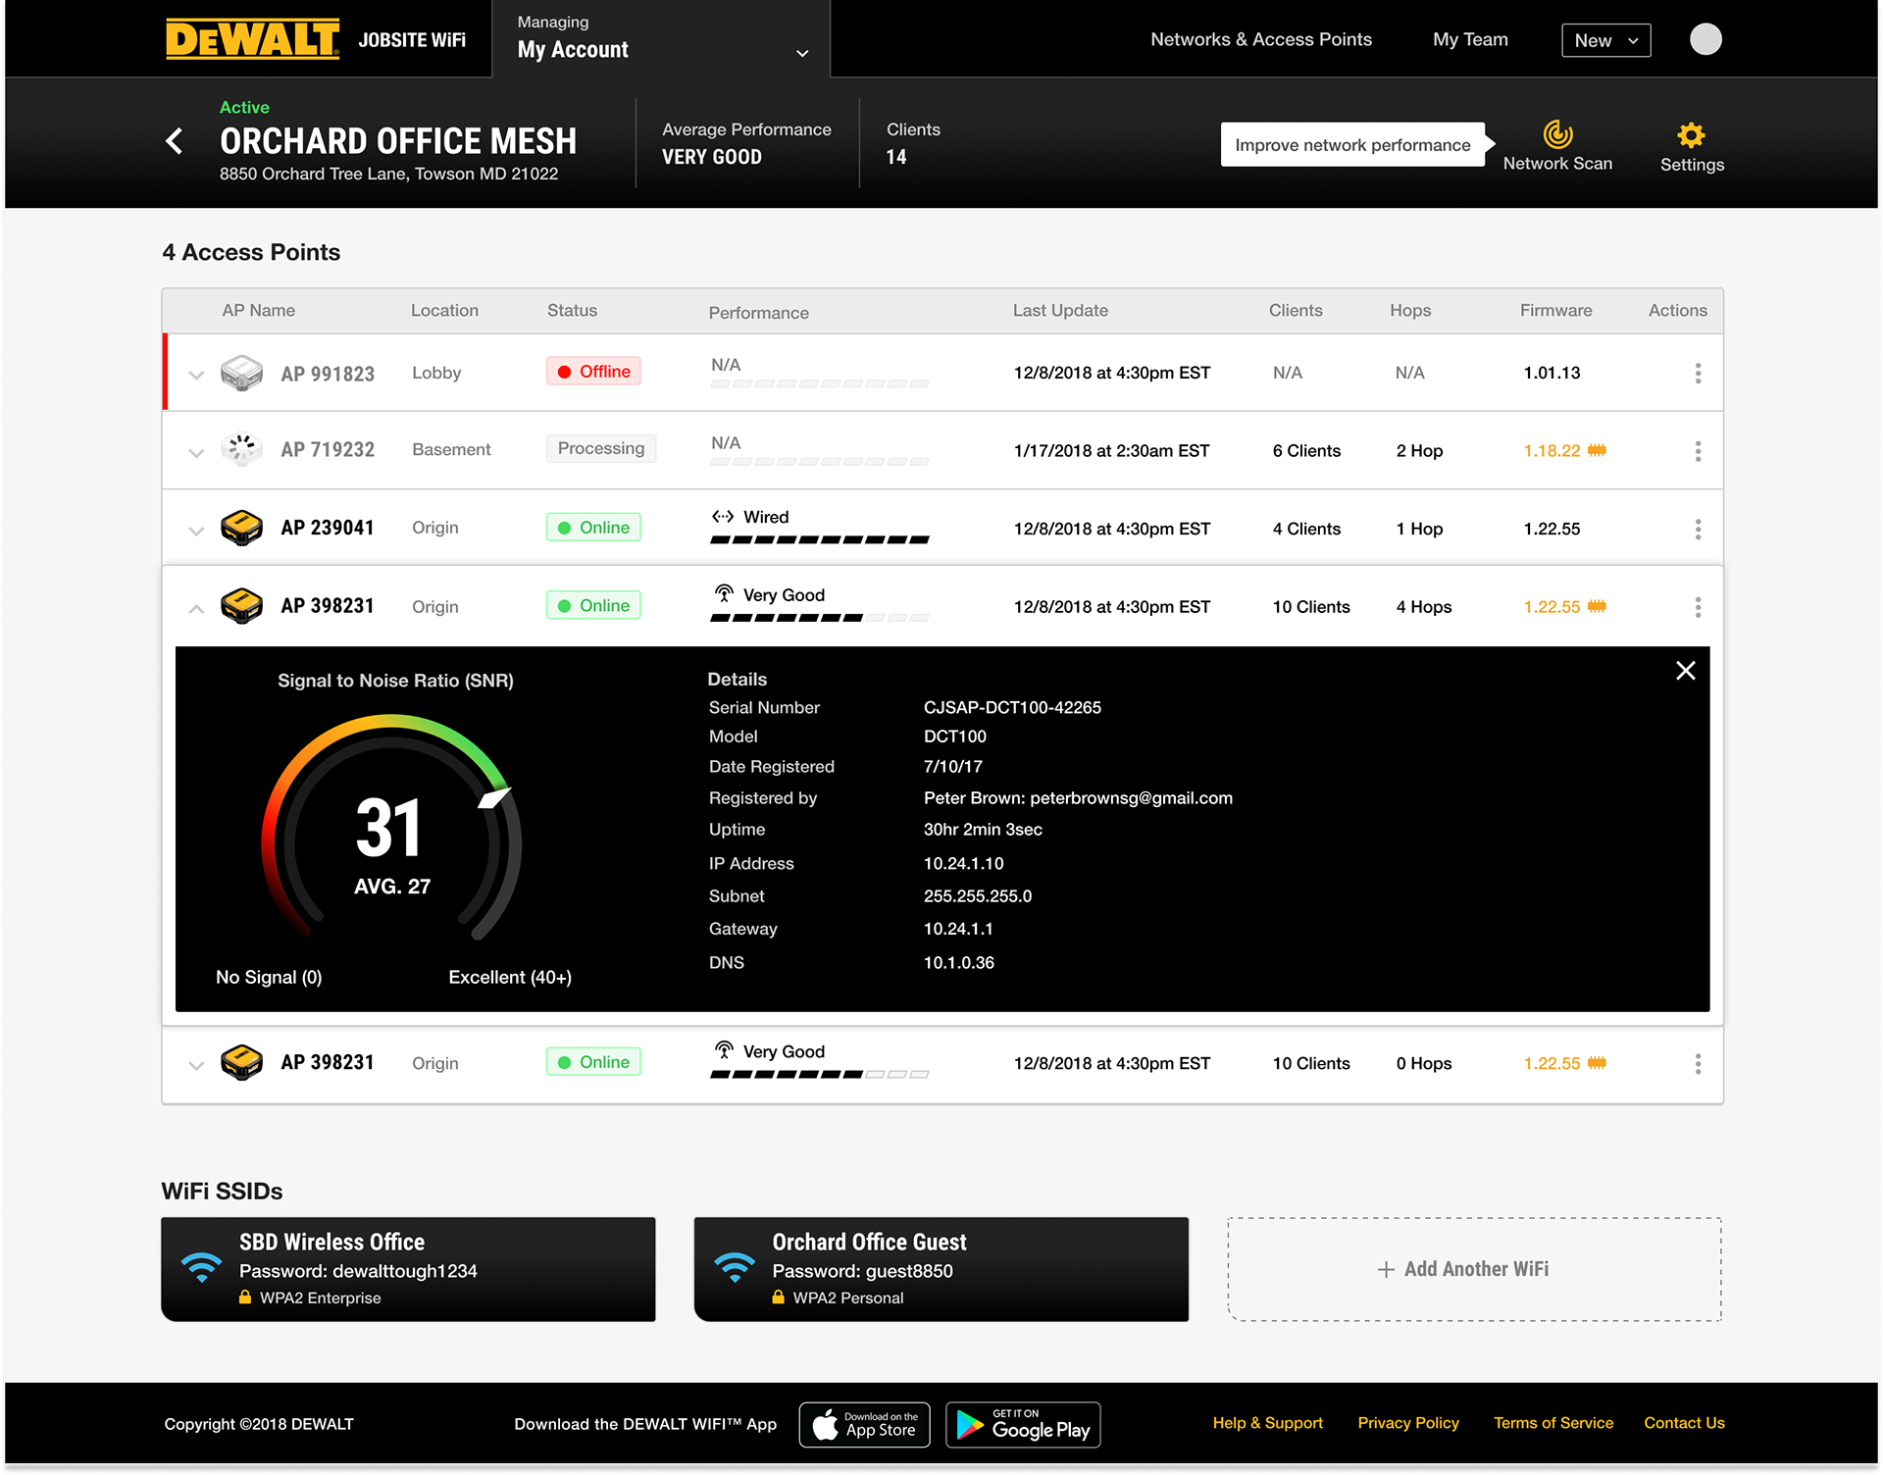Open Terms of Service link
This screenshot has height=1475, width=1883.
point(1553,1423)
